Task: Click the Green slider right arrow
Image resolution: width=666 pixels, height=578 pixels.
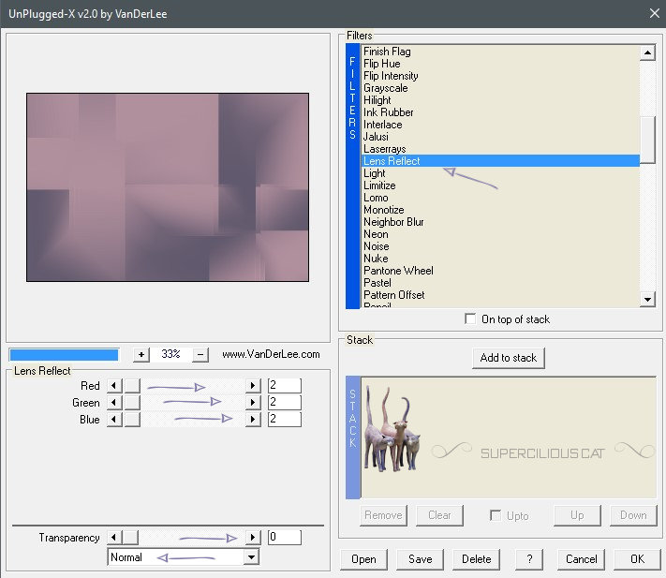Action: point(252,403)
